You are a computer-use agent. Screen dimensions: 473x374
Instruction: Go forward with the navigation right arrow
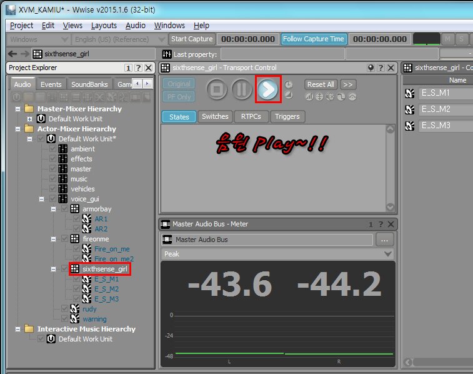pyautogui.click(x=25, y=54)
